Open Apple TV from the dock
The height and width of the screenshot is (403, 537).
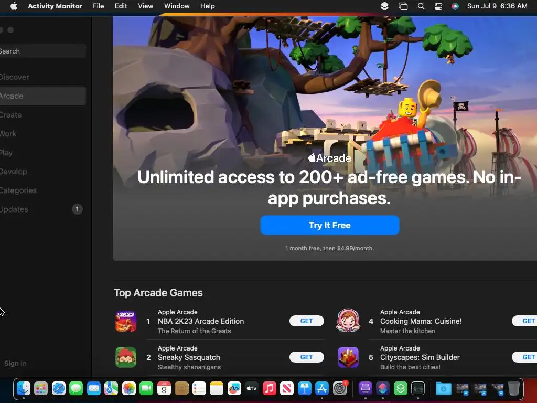pos(252,388)
